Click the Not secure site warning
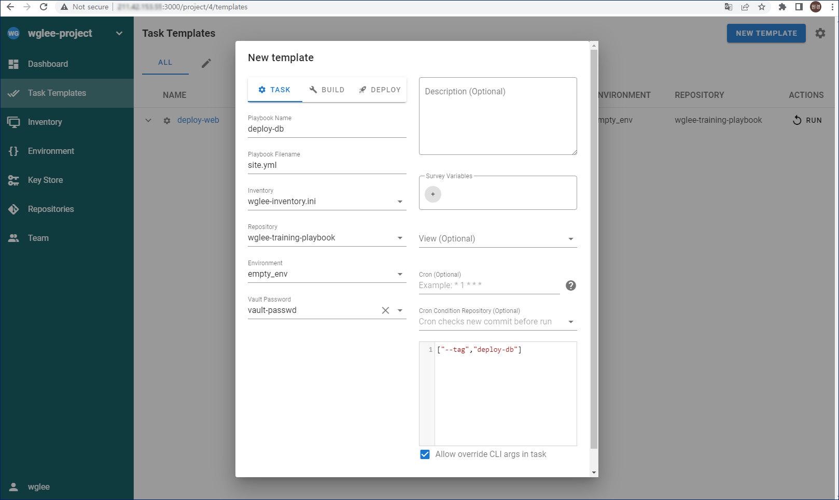Viewport: 839px width, 500px height. 85,7
